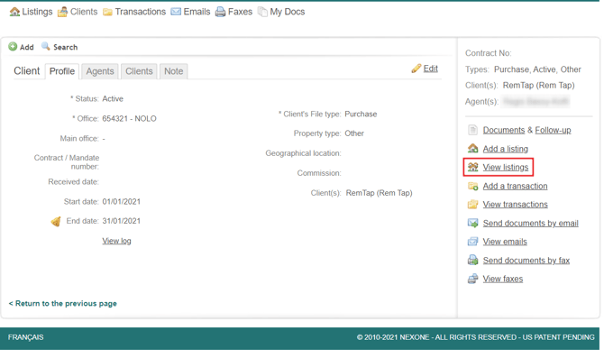This screenshot has width=604, height=358.
Task: Click the Add a transaction folder icon
Action: 472,186
